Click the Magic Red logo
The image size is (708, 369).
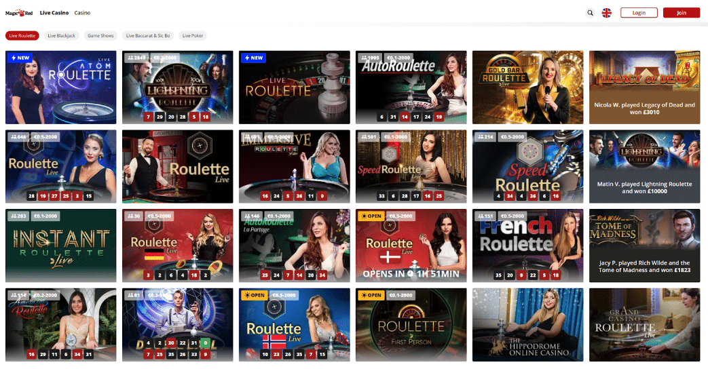point(19,13)
